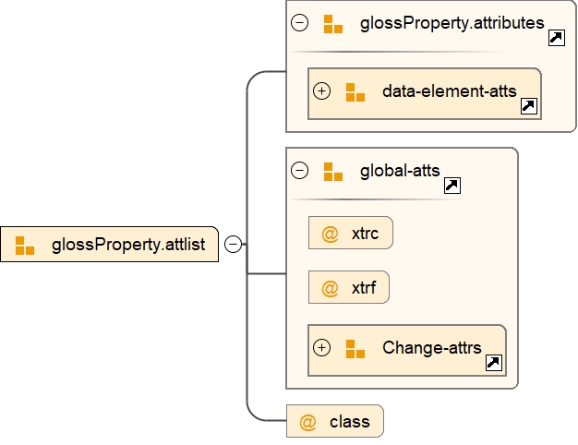This screenshot has width=578, height=445.
Task: Click the data-element-atts group icon
Action: click(355, 92)
